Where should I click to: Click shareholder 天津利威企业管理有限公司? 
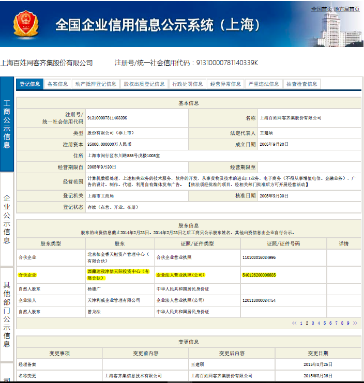pos(114,300)
